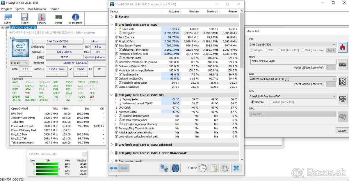Expand CPU i5-7500 Enhanced group
This screenshot has width=349, height=181.
click(x=112, y=145)
